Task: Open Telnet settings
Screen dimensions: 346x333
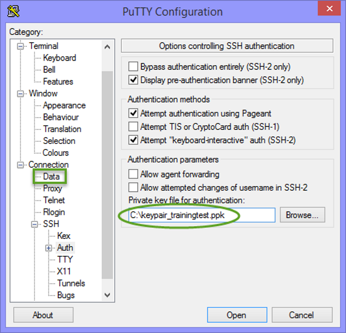Action: coord(54,200)
